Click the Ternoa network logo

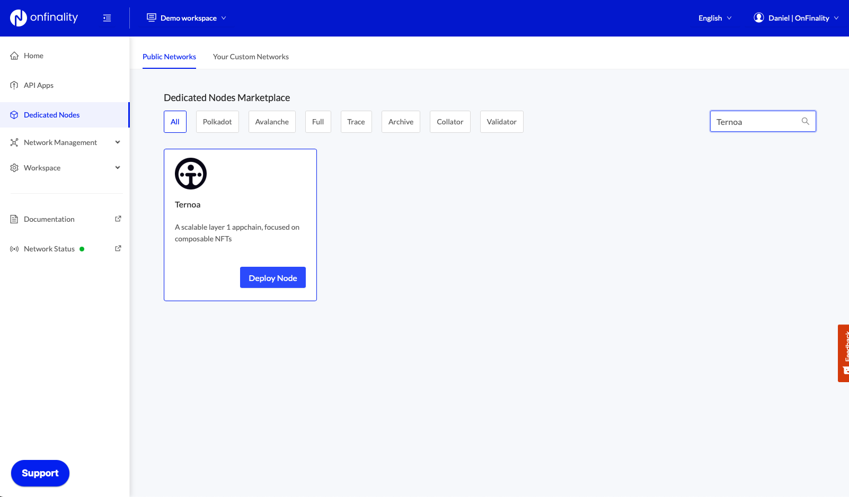(191, 174)
